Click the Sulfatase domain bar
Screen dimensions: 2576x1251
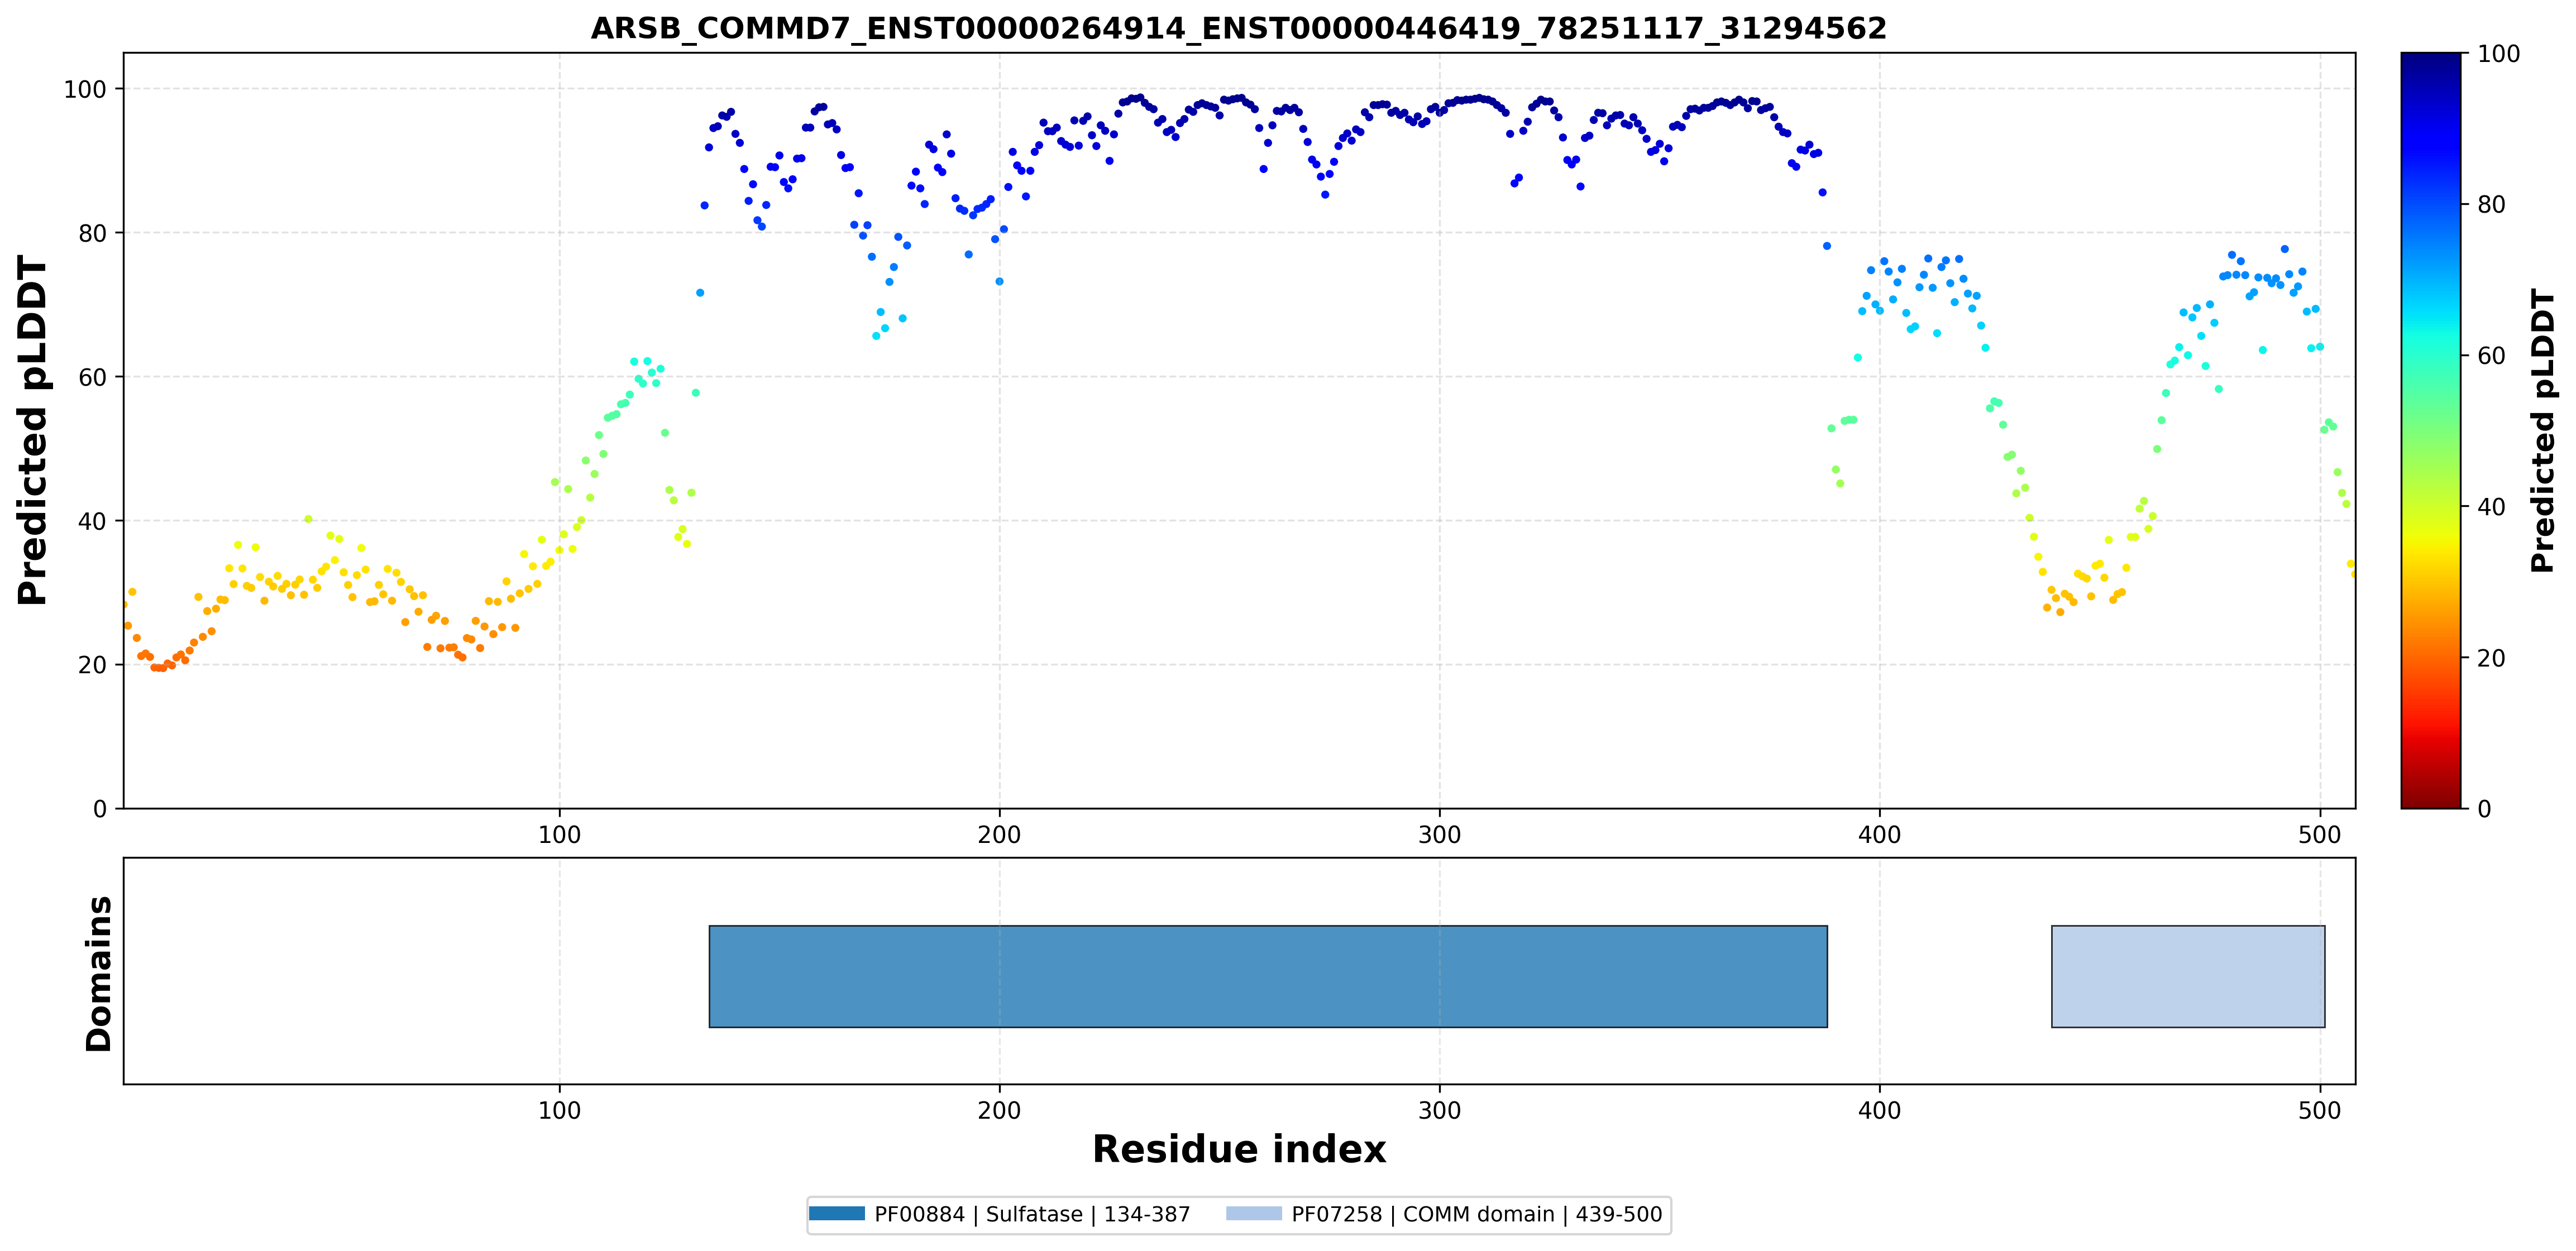(1268, 976)
